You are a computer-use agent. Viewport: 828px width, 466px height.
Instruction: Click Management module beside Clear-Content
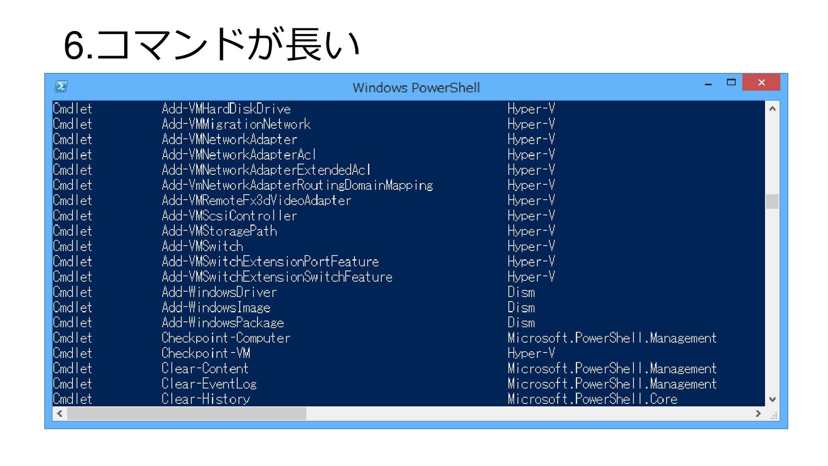[612, 368]
